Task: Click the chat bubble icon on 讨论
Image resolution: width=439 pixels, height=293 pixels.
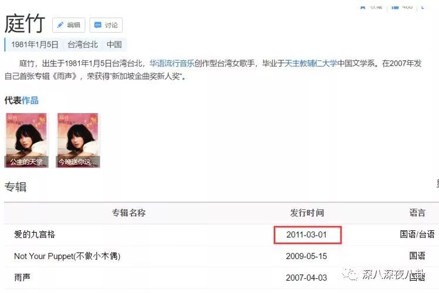Action: click(97, 25)
